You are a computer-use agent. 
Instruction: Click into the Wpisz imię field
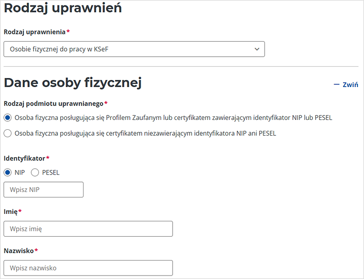coord(88,229)
